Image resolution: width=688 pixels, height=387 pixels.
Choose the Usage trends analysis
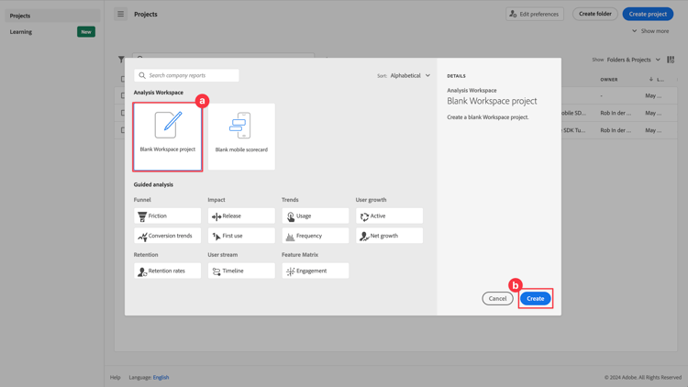(315, 216)
